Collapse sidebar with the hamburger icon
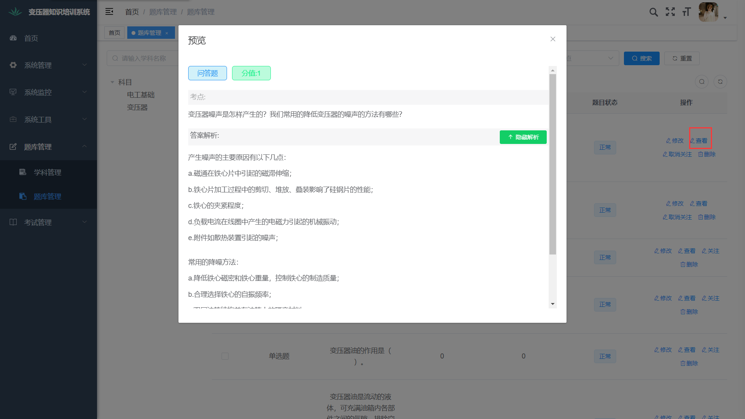 109,12
